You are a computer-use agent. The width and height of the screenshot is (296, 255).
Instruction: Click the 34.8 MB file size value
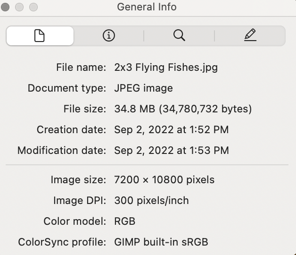(183, 109)
